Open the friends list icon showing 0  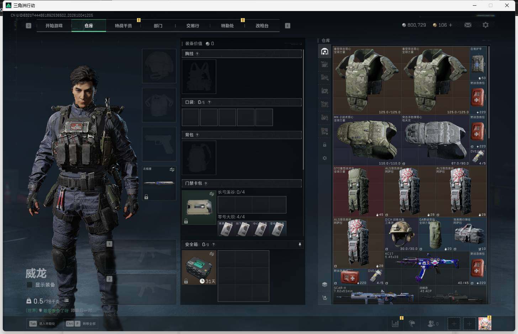coord(433,324)
